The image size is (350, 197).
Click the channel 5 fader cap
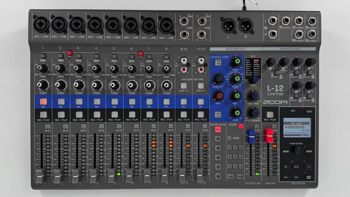(x=112, y=176)
